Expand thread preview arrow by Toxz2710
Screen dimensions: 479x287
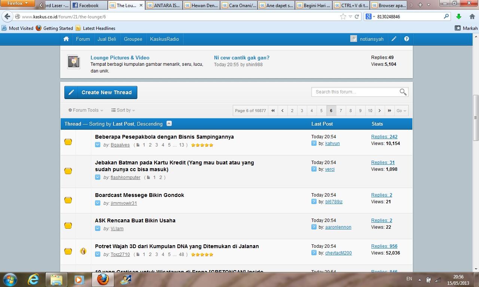98,254
